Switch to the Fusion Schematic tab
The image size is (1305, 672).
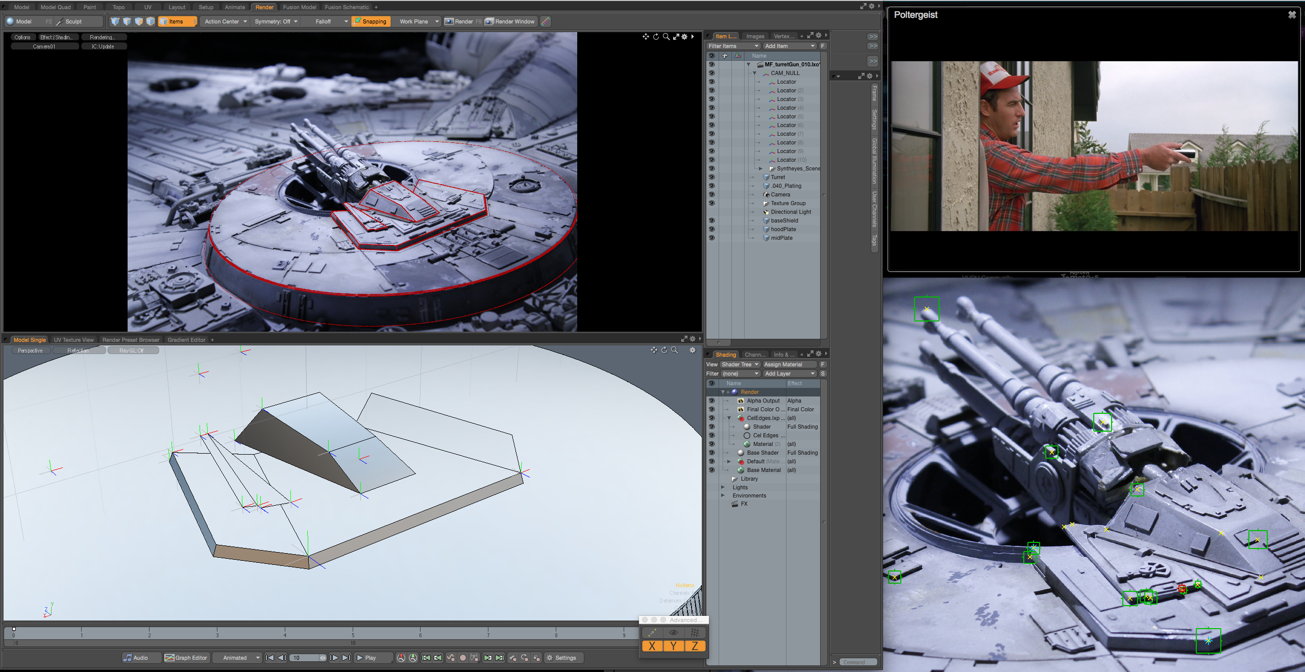click(x=347, y=7)
